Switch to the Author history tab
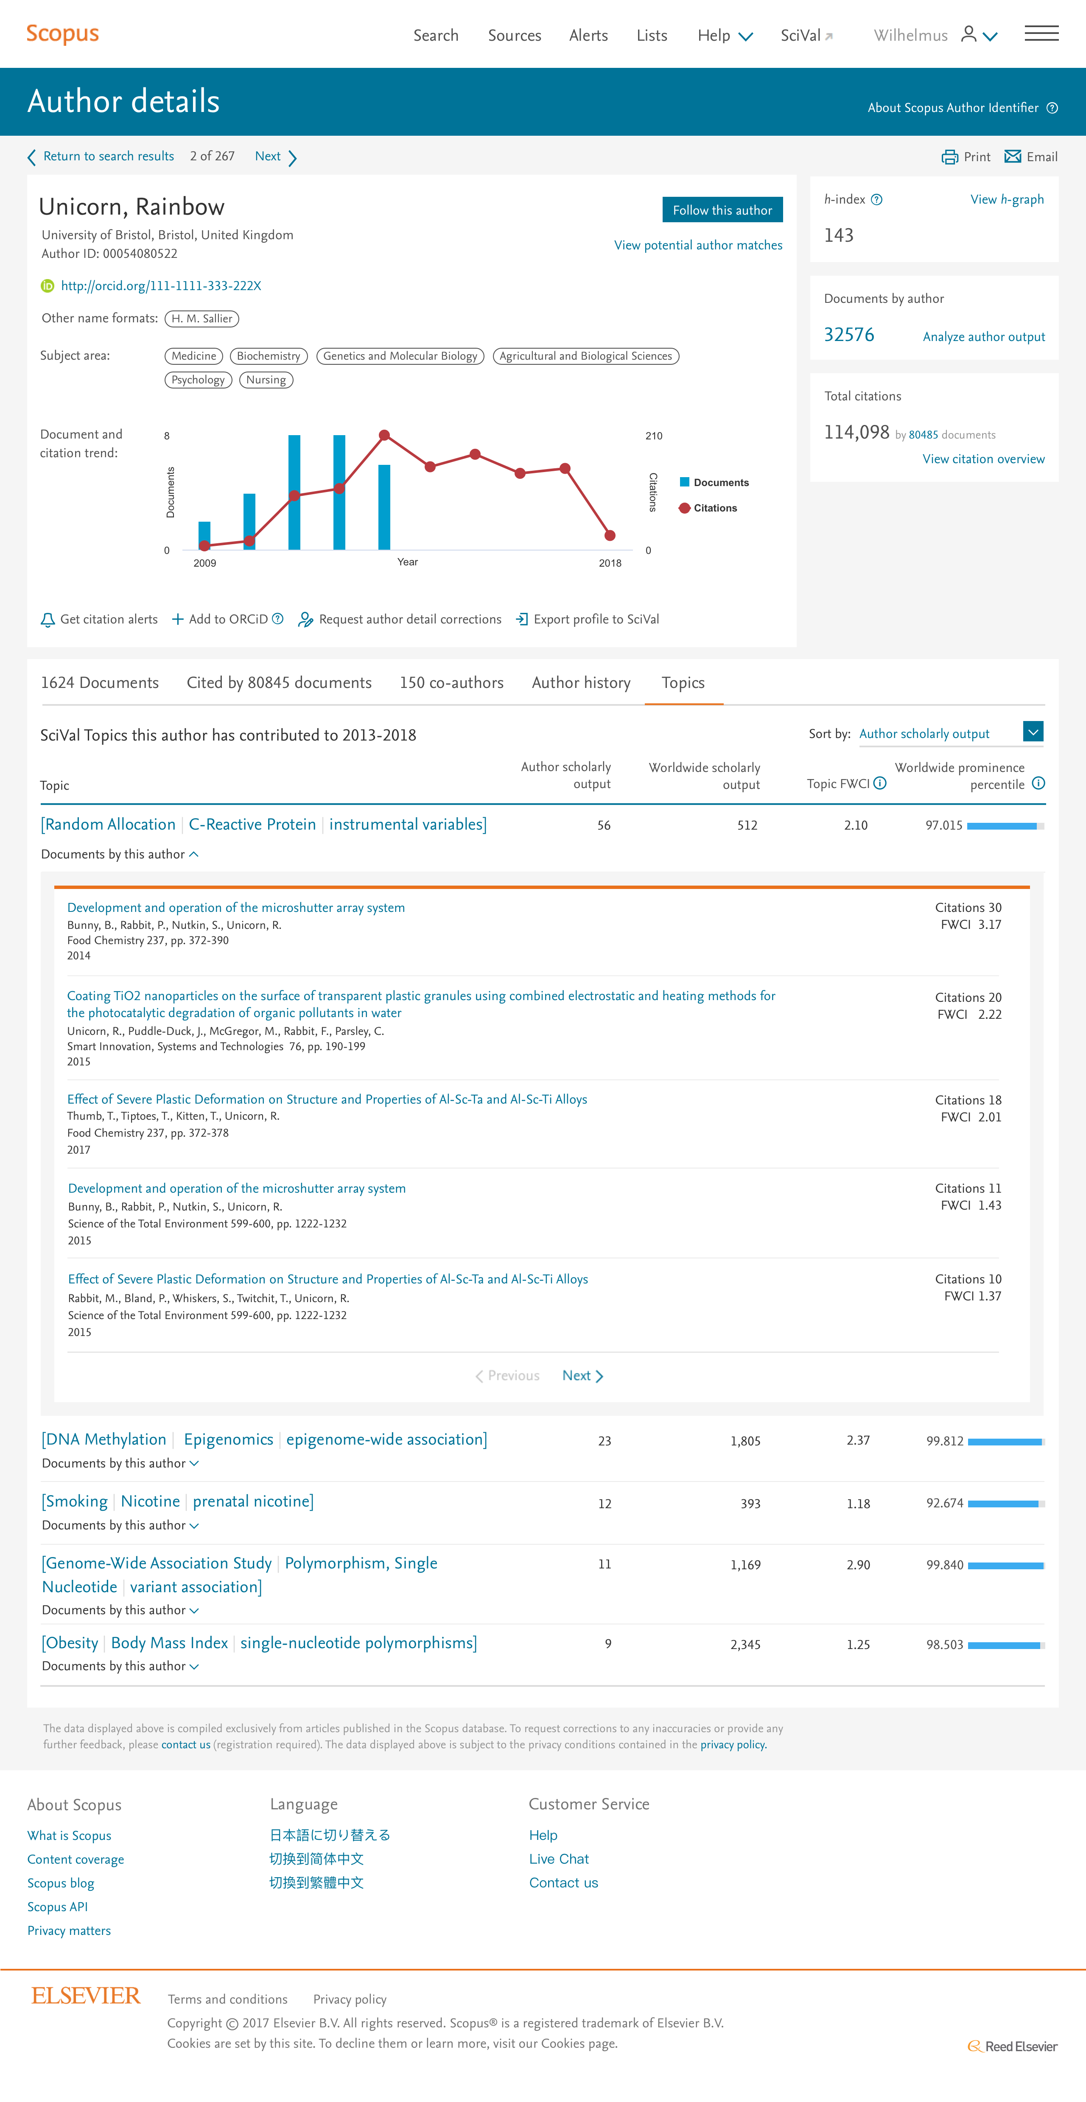This screenshot has height=2102, width=1086. click(x=580, y=683)
